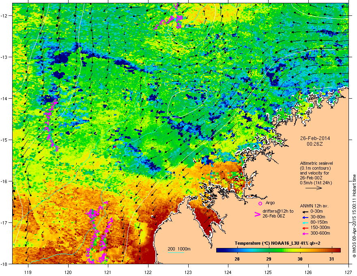
Task: Click the "150-300m" depth label
Action: click(x=320, y=227)
